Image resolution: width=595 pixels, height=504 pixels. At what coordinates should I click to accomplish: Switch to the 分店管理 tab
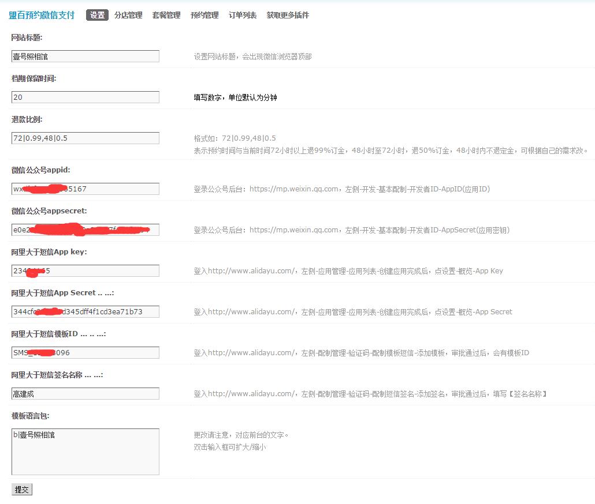tap(128, 16)
